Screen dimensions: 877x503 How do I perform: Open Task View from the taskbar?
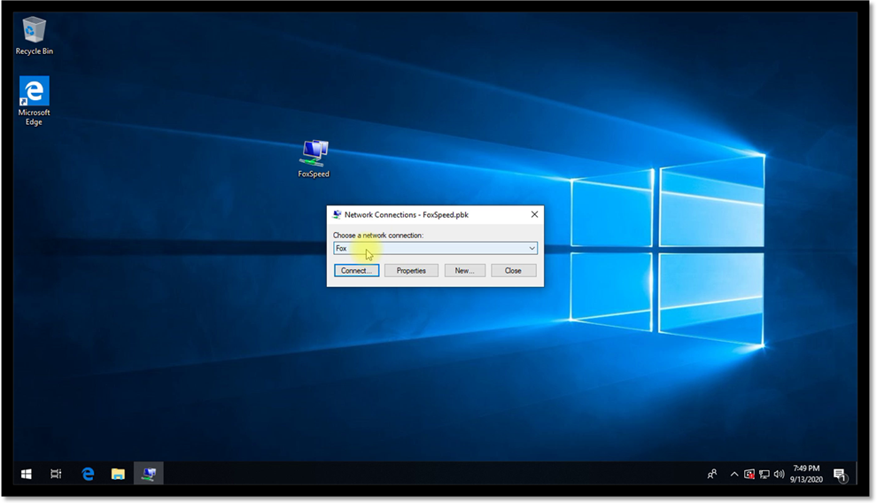coord(56,474)
